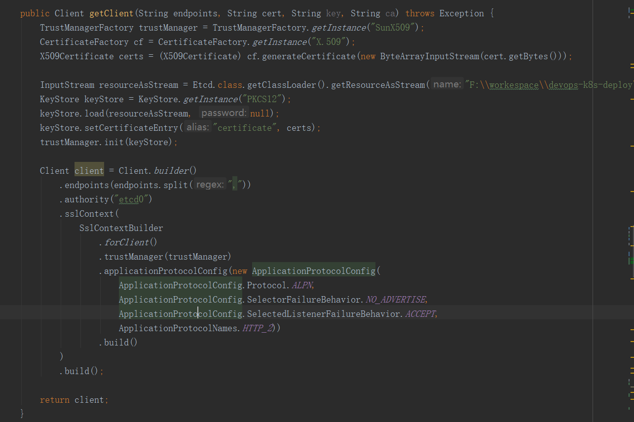
Task: Click the public keyword
Action: pyautogui.click(x=35, y=13)
